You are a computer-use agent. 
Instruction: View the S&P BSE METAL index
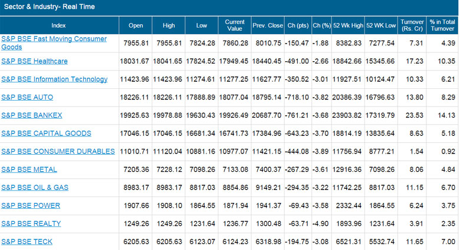(29, 169)
